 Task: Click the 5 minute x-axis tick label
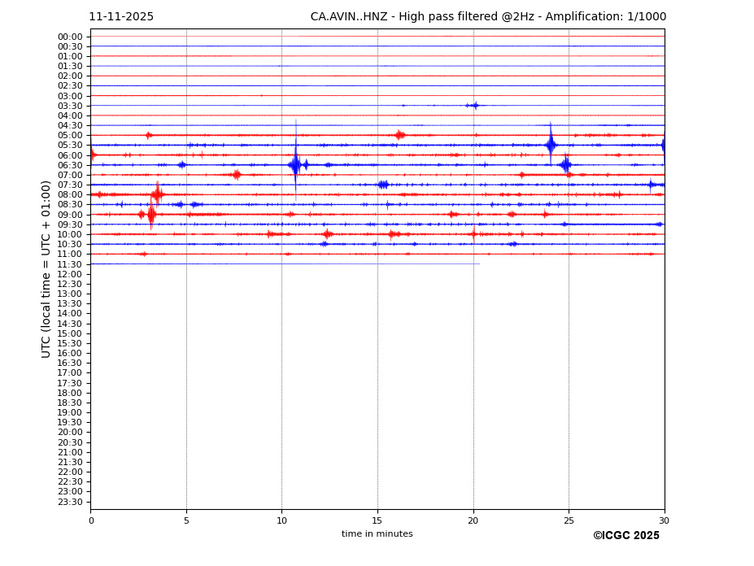pos(186,520)
